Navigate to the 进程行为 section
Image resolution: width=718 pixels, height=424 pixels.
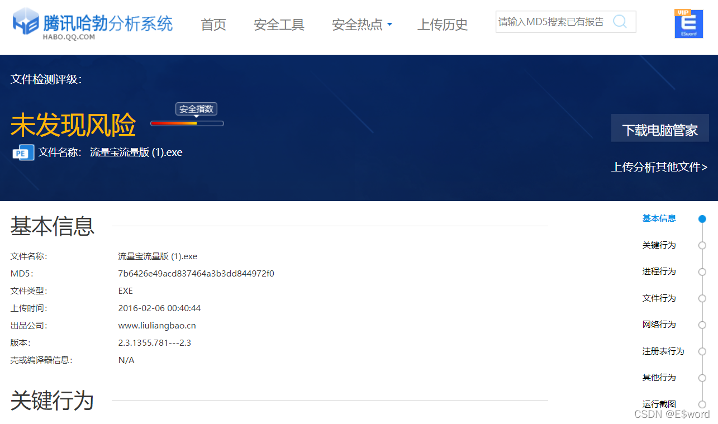pos(659,271)
